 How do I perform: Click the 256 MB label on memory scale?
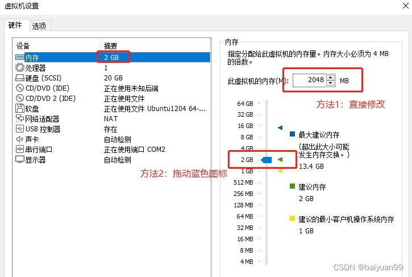243,194
